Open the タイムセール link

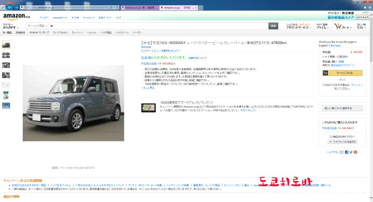coord(89,18)
